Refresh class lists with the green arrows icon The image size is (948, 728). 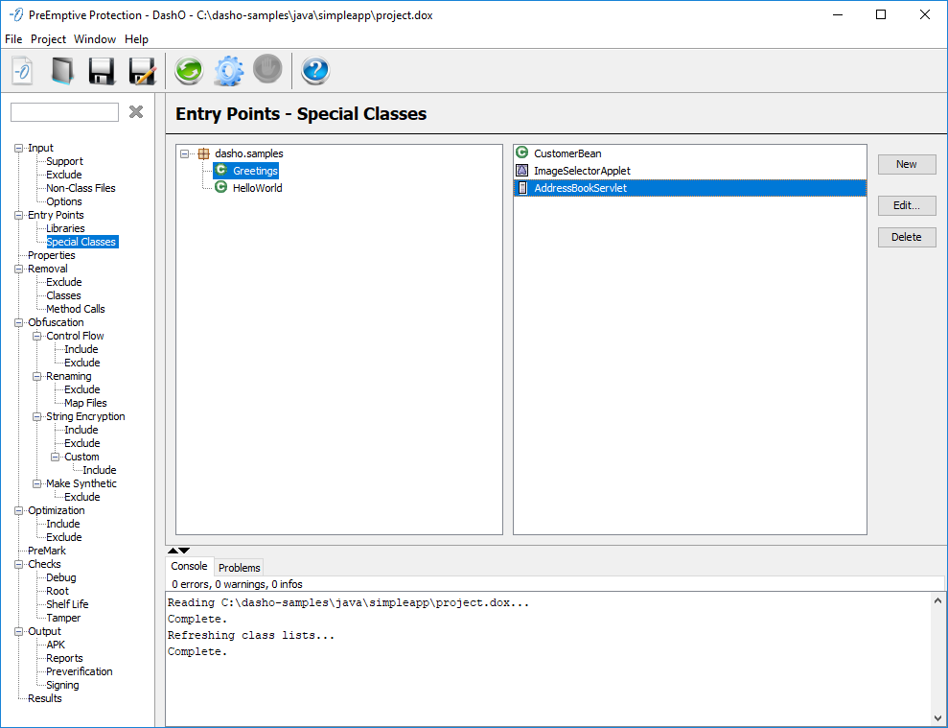tap(188, 71)
